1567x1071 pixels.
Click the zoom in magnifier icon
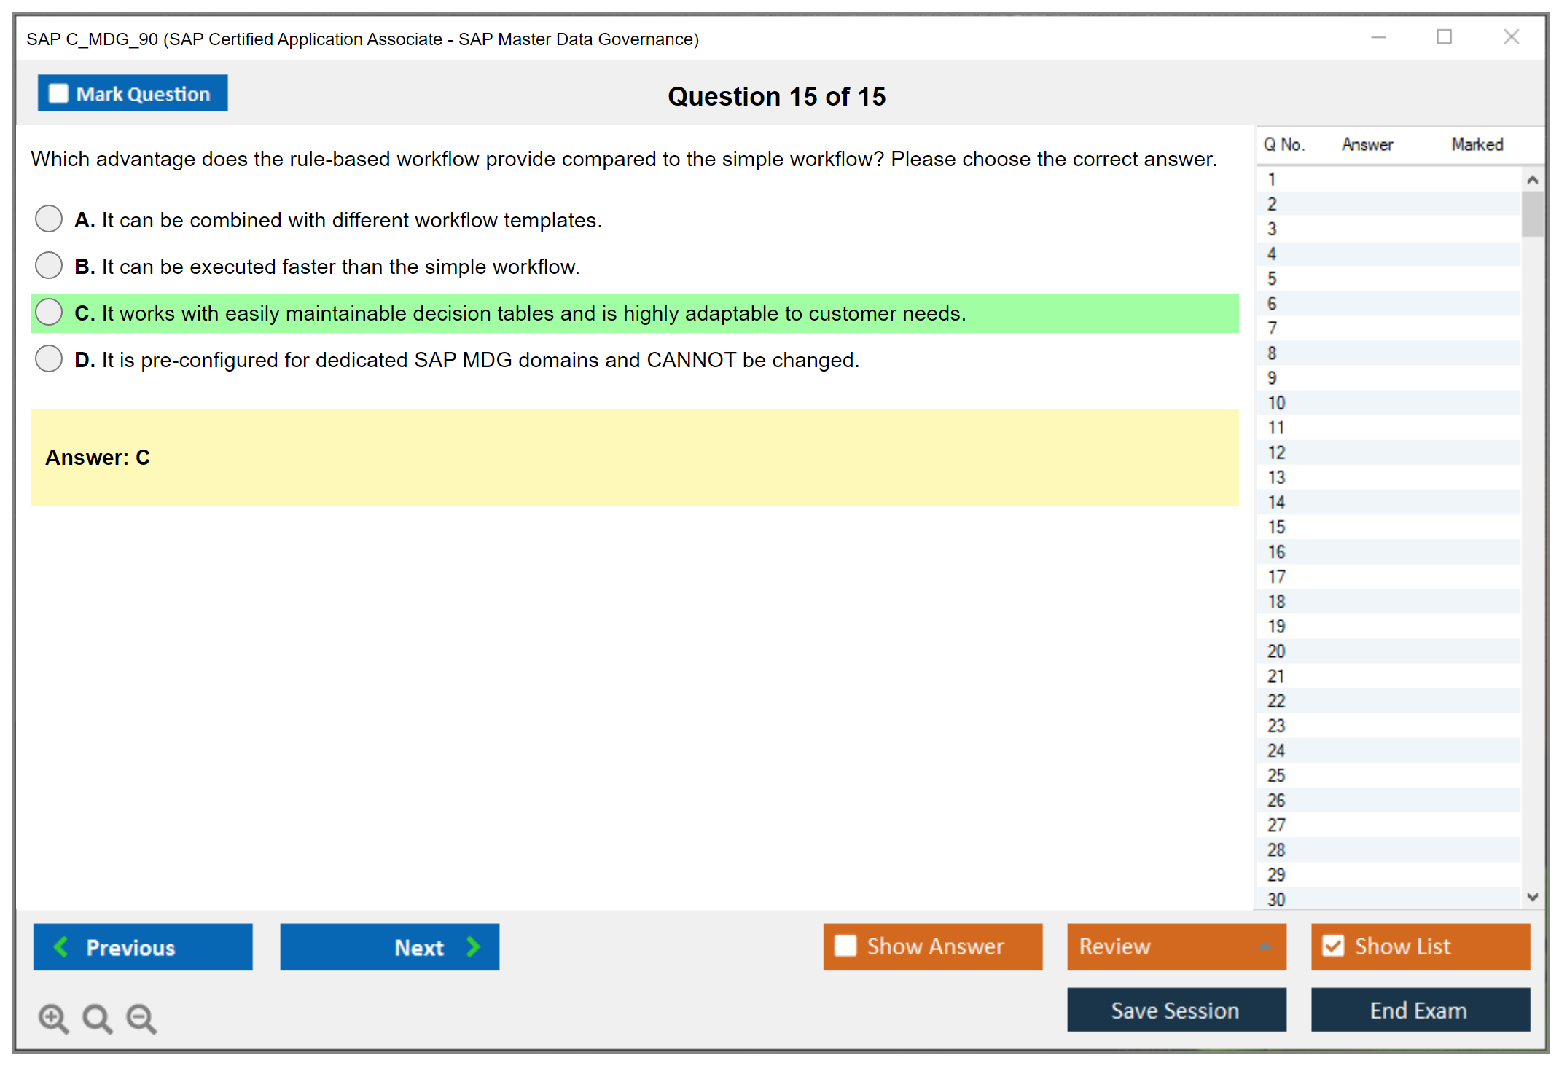coord(53,1018)
